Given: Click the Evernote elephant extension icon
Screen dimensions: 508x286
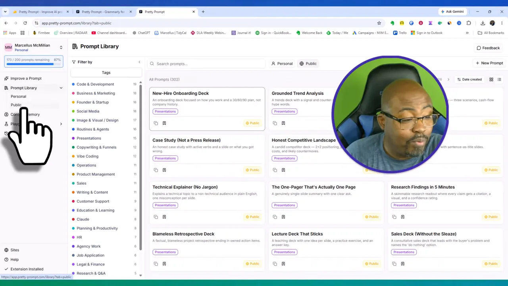Looking at the screenshot, I should click(392, 23).
